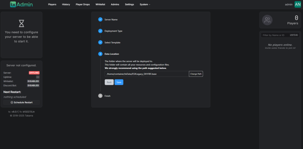This screenshot has width=303, height=149.
Task: Click the step 5 Finish circle
Action: (x=100, y=96)
